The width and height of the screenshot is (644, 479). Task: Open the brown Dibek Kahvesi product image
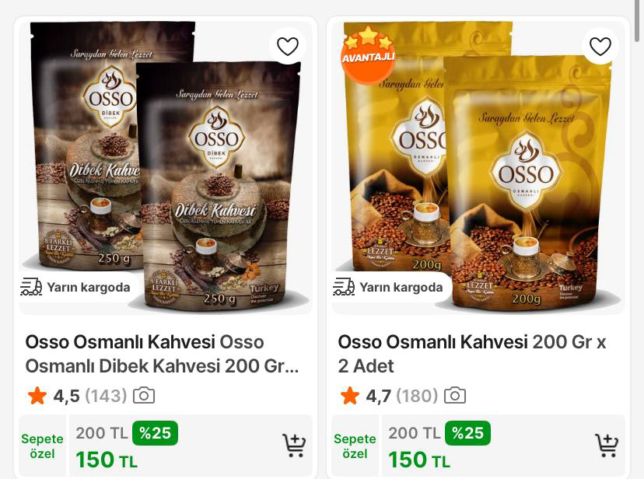click(x=166, y=167)
